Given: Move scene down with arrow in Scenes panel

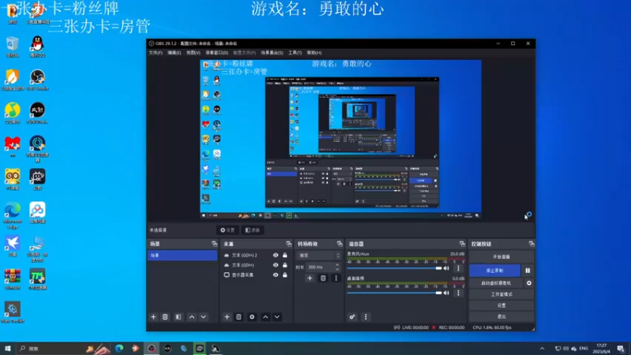Looking at the screenshot, I should coord(203,317).
